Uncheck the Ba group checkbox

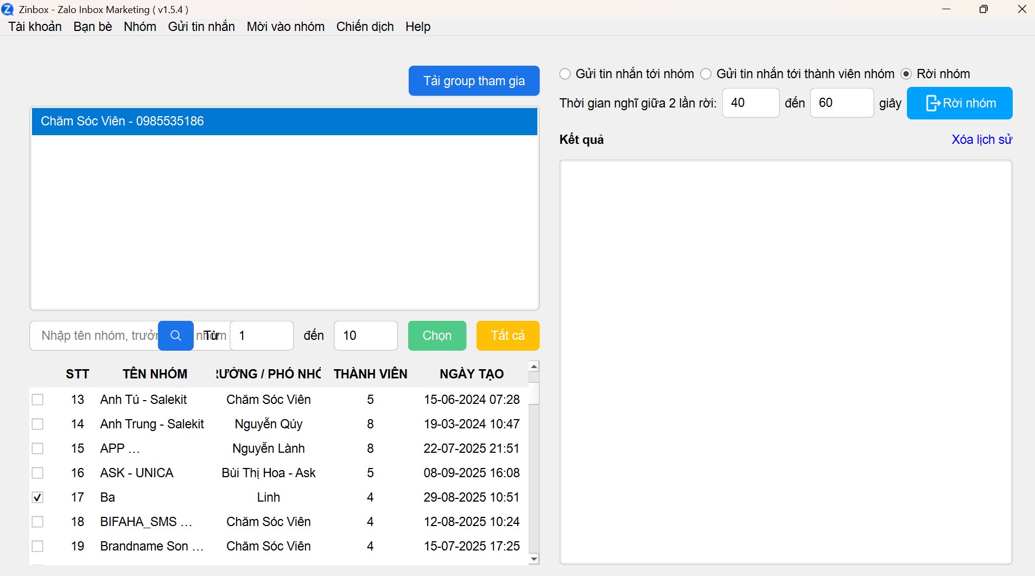click(37, 497)
